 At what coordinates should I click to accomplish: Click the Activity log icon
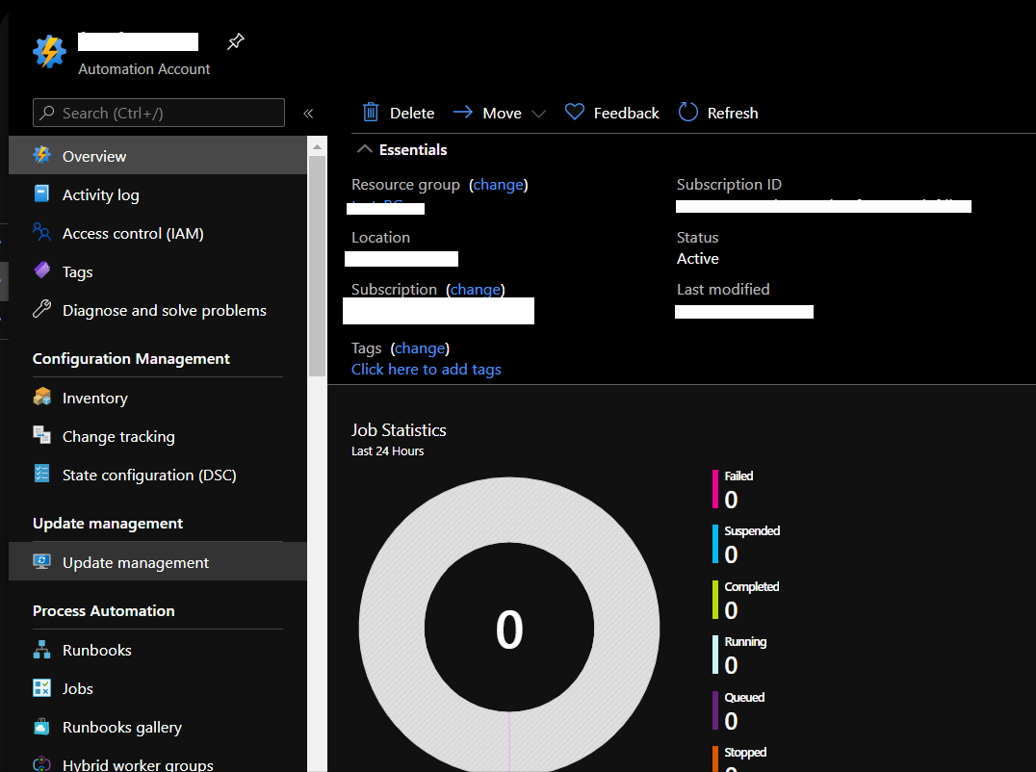tap(41, 193)
